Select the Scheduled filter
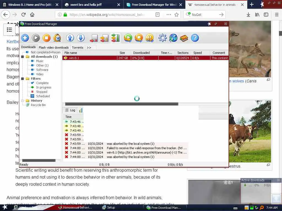The width and height of the screenshot is (282, 211). 43,96
